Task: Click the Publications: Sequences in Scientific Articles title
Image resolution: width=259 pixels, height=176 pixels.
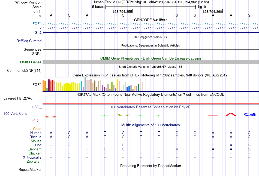Action: [x=150, y=45]
